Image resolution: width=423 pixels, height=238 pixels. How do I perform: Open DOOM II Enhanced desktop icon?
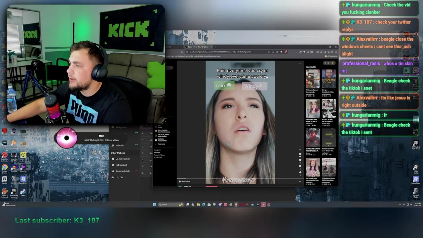click(x=5, y=193)
